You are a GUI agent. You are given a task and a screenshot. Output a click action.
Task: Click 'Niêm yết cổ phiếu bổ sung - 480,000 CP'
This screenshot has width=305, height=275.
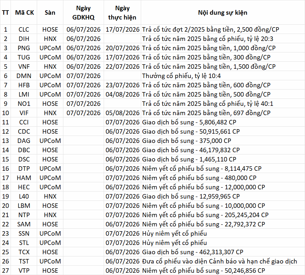[x=199, y=178]
